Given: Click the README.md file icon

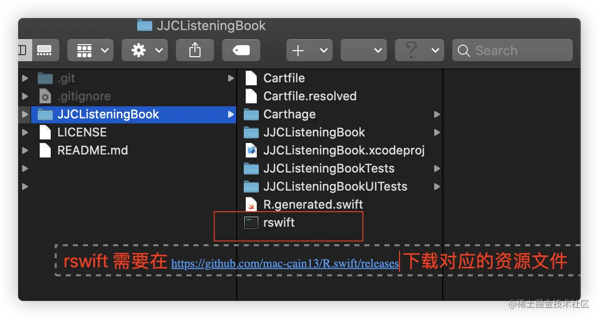Looking at the screenshot, I should pos(45,150).
